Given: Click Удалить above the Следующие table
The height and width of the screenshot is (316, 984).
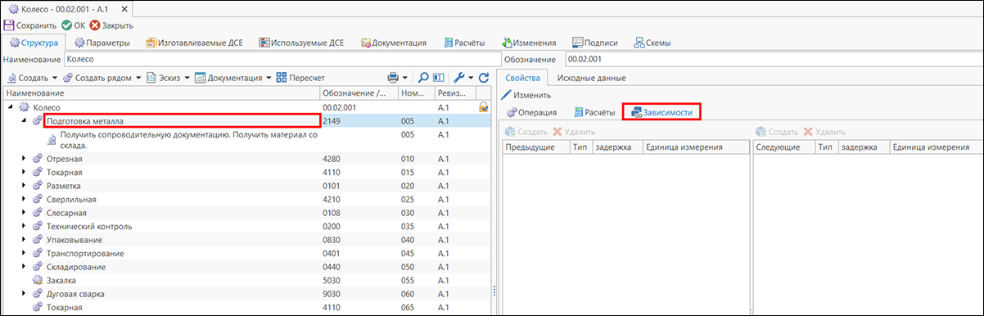Looking at the screenshot, I should point(824,131).
